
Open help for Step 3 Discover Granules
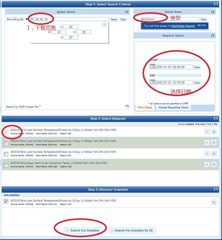216,189
